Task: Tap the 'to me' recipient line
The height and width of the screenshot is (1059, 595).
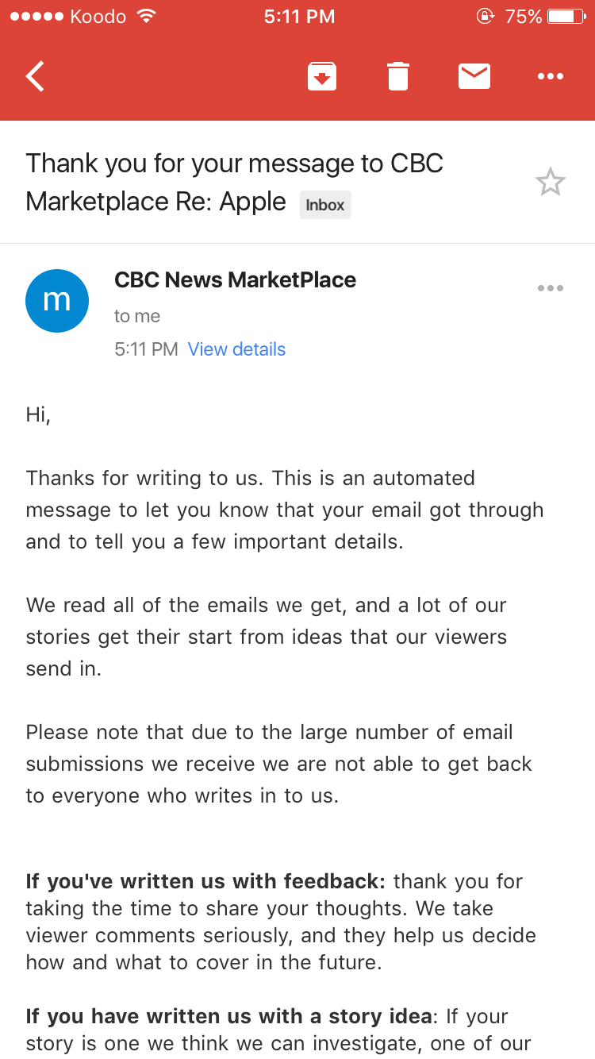Action: click(137, 316)
